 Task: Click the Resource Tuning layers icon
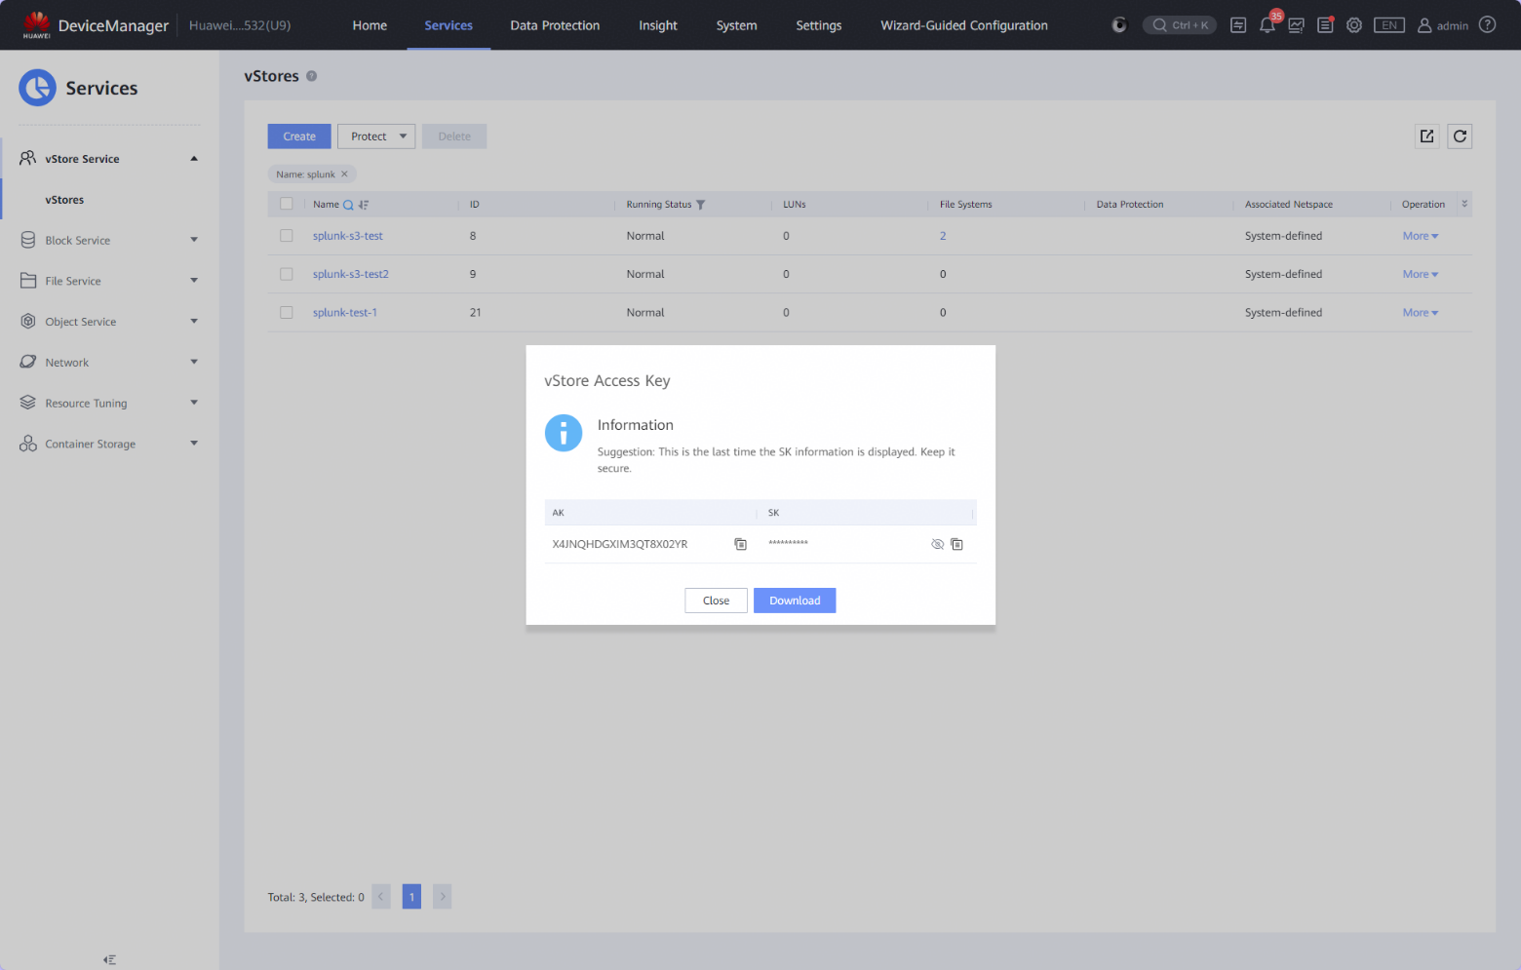point(28,403)
